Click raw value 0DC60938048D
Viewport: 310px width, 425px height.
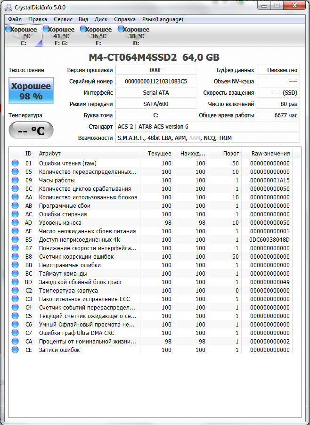269,240
